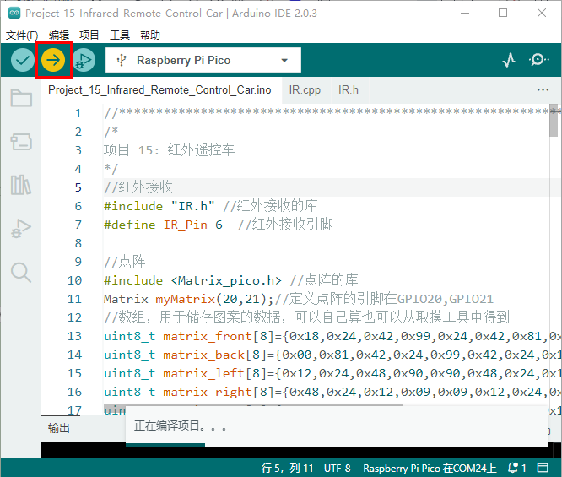Open the Boards Manager sidebar icon
Image resolution: width=562 pixels, height=477 pixels.
click(x=21, y=142)
